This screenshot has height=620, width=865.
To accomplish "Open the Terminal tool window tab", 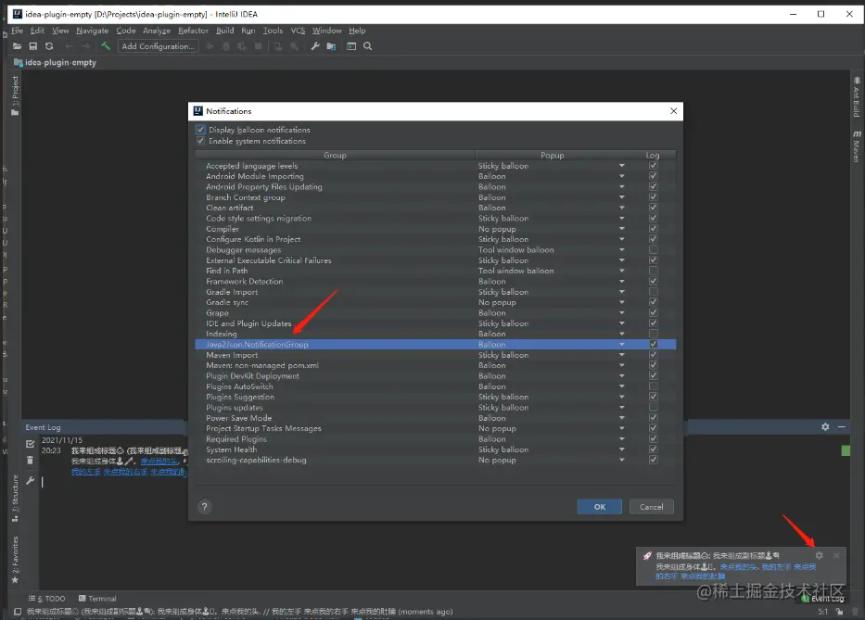I will pos(97,599).
